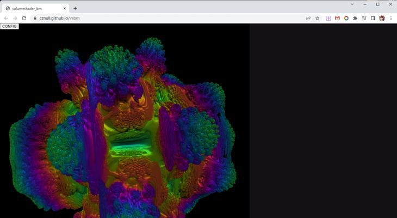Image resolution: width=397 pixels, height=218 pixels.
Task: Reload the page with refresh icon
Action: click(24, 19)
